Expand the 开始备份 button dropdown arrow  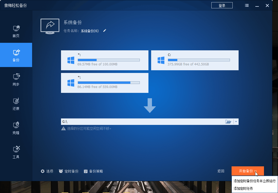(x=255, y=171)
